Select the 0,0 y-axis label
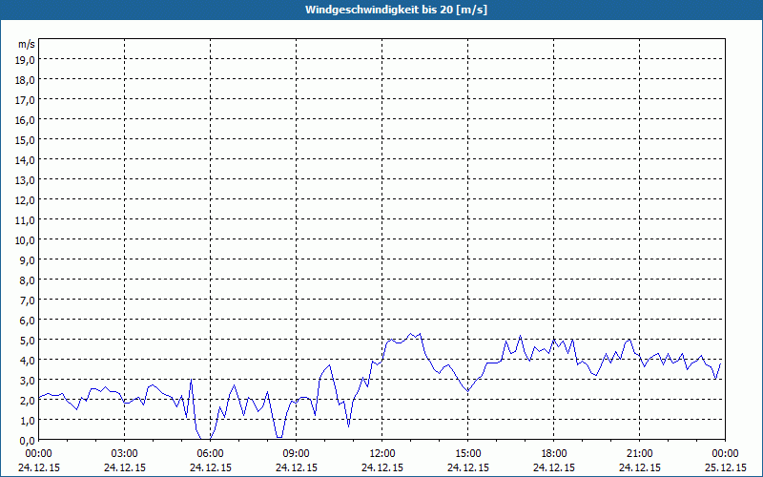Viewport: 763px width, 477px height. [28, 441]
